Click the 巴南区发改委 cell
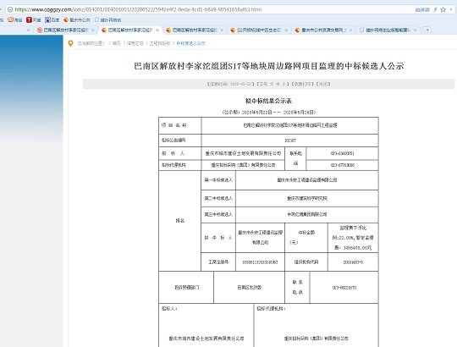Viewport: 457px width, 347px height. tap(249, 287)
